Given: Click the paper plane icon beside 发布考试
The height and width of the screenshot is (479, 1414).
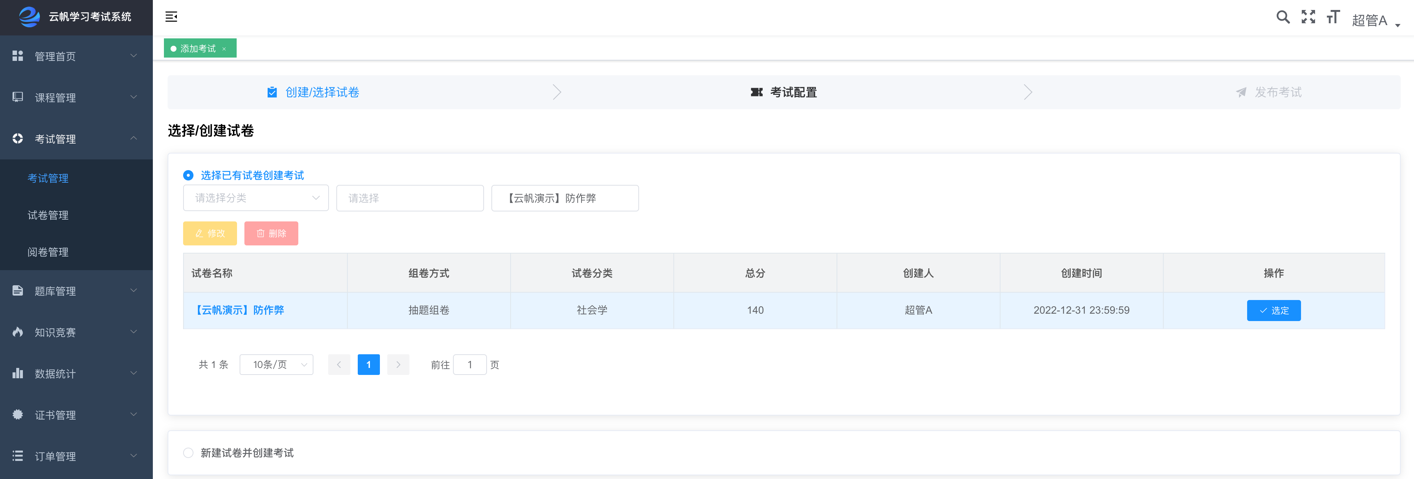Looking at the screenshot, I should click(x=1241, y=92).
